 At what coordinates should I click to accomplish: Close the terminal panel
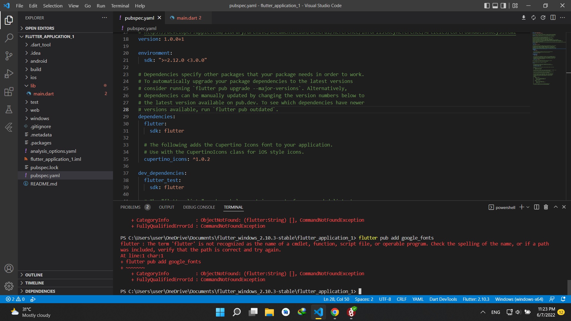564,207
